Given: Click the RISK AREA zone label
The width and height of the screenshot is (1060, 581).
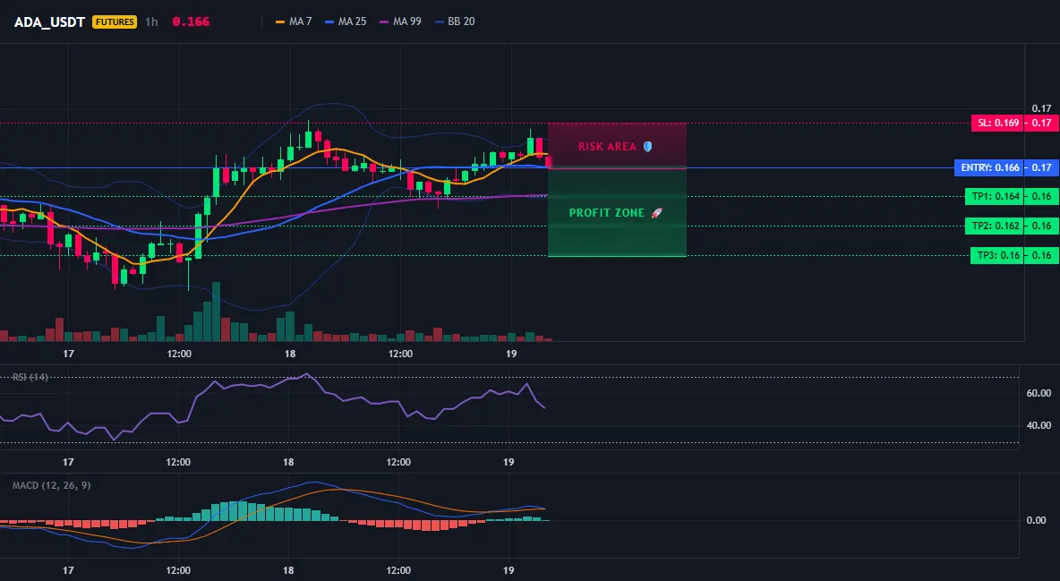Looking at the screenshot, I should click(x=607, y=147).
